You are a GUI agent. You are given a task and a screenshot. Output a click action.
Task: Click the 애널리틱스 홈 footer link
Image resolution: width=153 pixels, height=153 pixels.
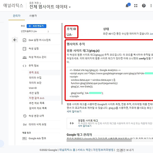(67, 150)
